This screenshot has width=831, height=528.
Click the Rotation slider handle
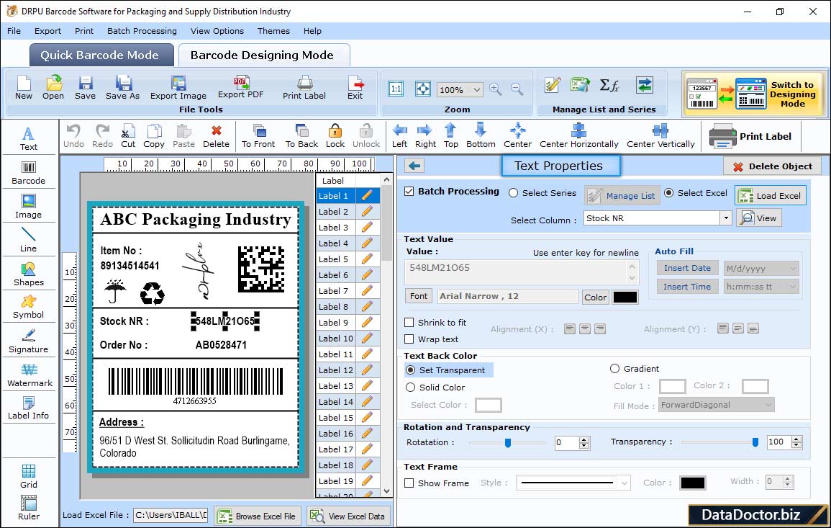tap(508, 442)
